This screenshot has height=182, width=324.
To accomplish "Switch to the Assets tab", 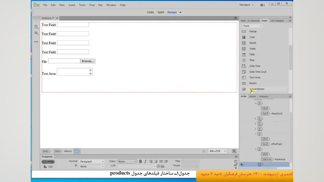I will pos(253,96).
